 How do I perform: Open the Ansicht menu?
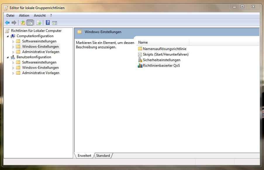(x=40, y=16)
